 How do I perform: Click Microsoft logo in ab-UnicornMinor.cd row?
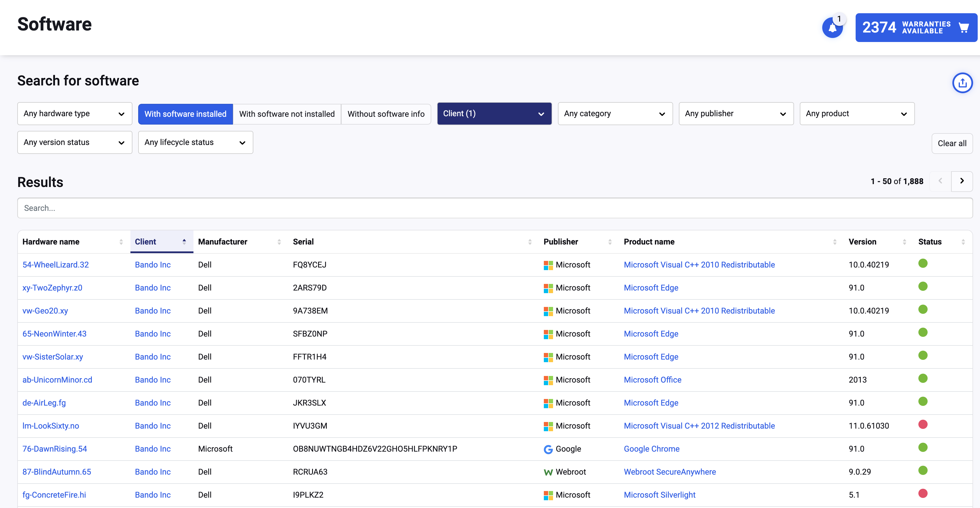(548, 380)
